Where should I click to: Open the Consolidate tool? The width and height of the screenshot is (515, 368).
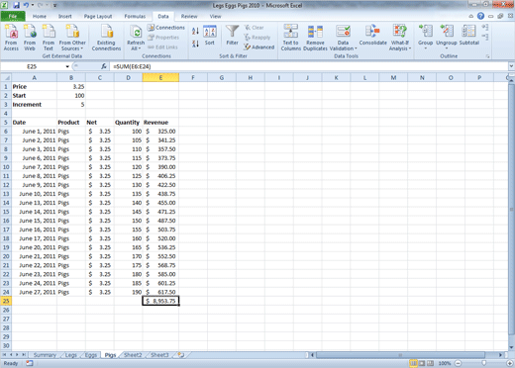(x=373, y=36)
